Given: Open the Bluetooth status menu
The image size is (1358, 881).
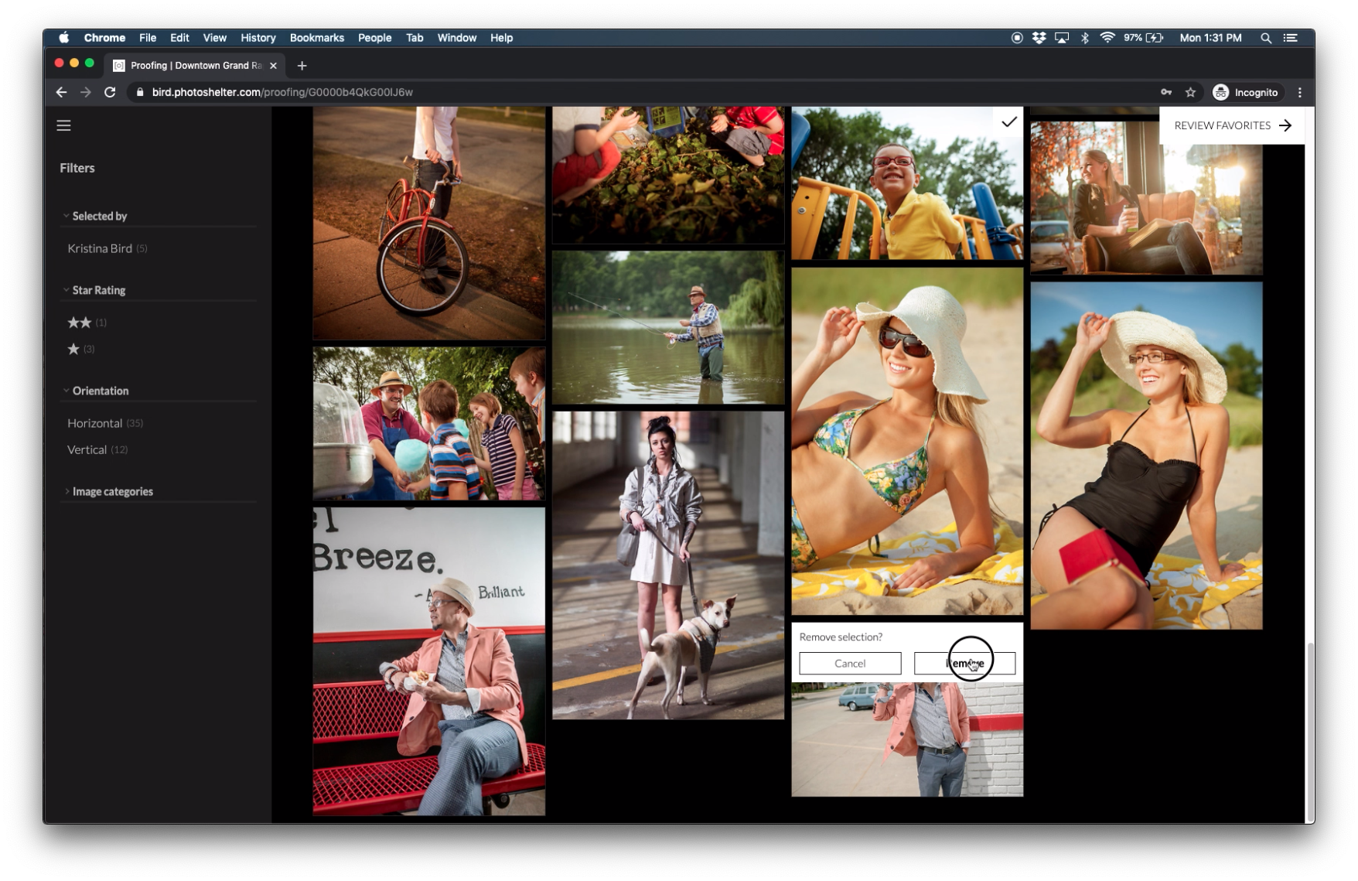Looking at the screenshot, I should [x=1084, y=37].
